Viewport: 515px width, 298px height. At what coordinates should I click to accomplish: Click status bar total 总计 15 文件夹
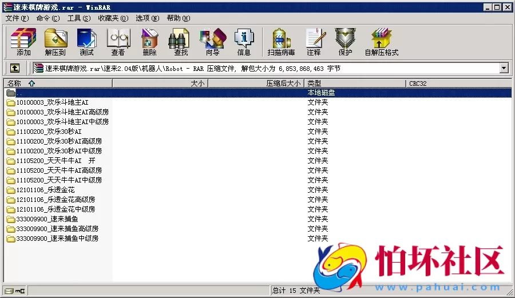click(296, 291)
